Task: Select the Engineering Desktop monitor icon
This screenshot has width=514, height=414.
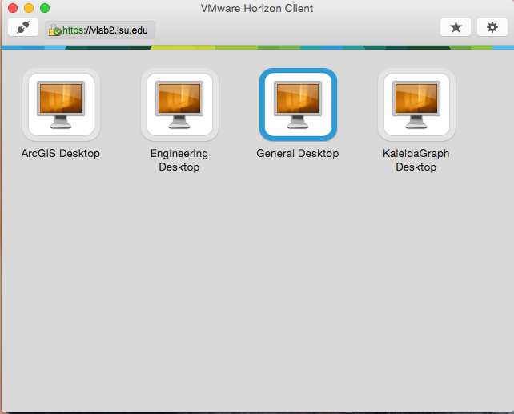Action: click(x=179, y=105)
